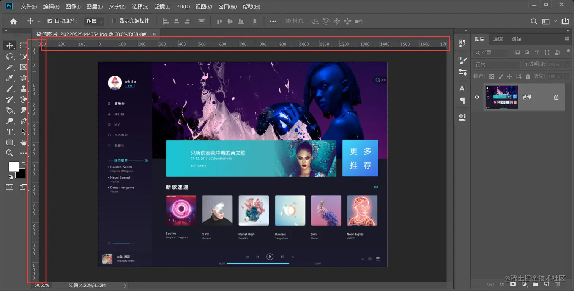Toggle Quick Mask mode

click(x=10, y=187)
